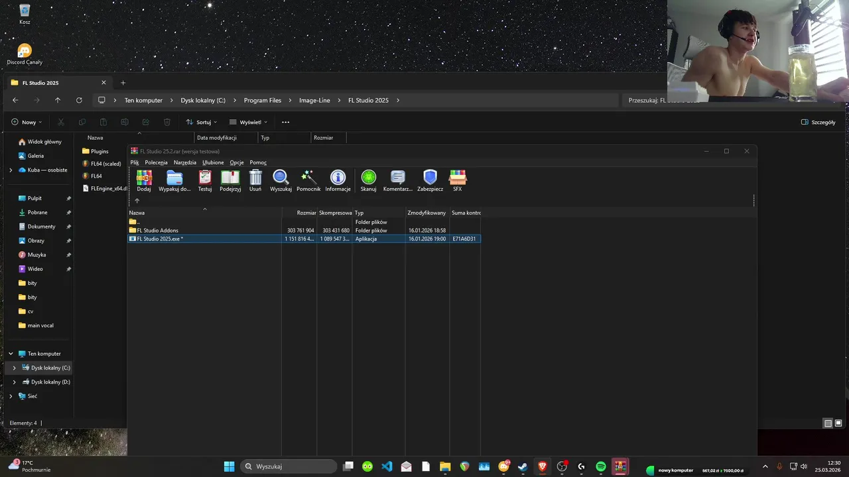Click Program Files in the address breadcrumb
The height and width of the screenshot is (477, 849).
coord(263,100)
